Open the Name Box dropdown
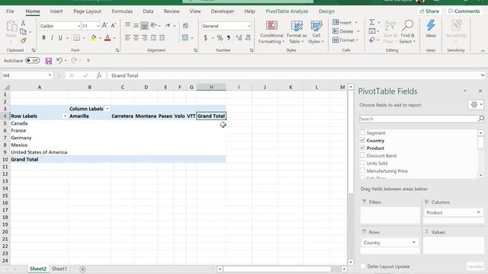This screenshot has height=274, width=488. 50,75
